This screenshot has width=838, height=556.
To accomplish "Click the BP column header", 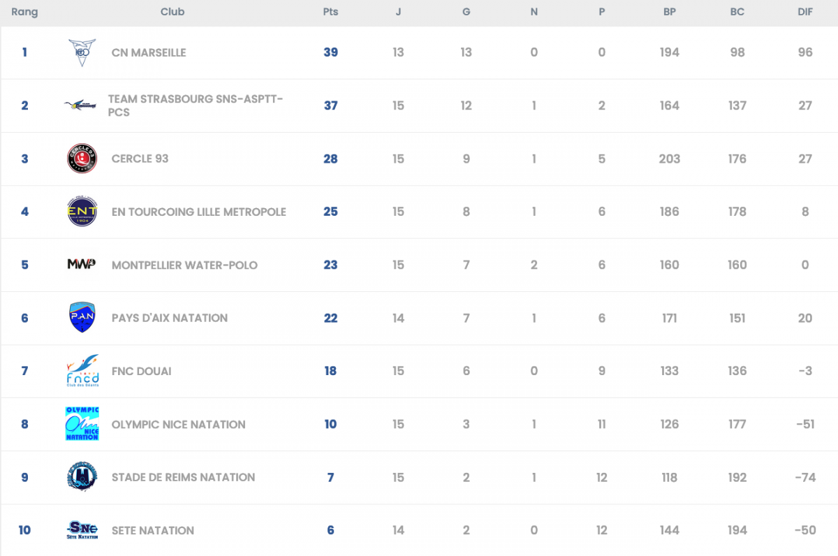I will click(x=669, y=12).
